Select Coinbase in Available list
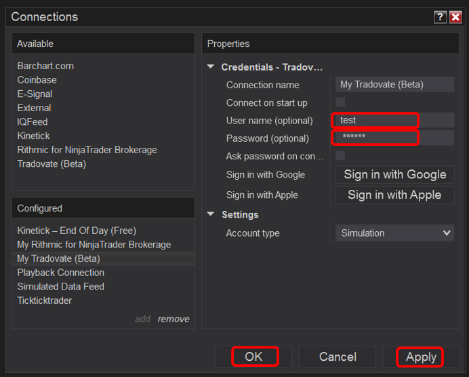The image size is (469, 377). pos(37,80)
